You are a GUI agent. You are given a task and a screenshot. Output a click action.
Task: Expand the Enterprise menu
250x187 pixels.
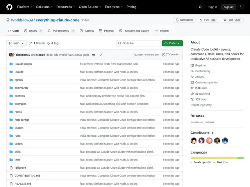pyautogui.click(x=114, y=7)
